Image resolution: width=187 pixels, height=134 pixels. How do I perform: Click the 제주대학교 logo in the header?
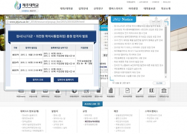click(26, 5)
